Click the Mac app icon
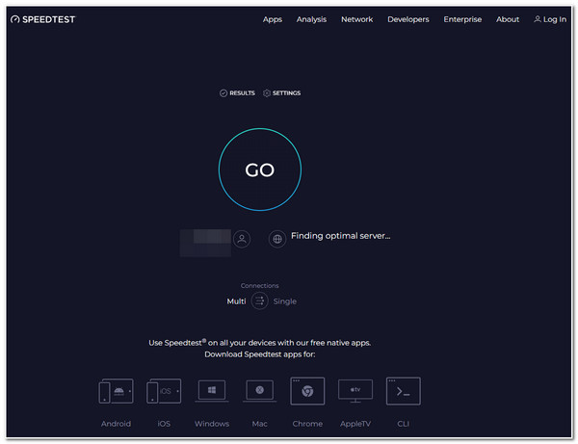 [259, 391]
